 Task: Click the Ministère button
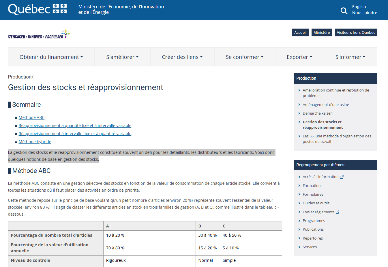click(x=322, y=33)
